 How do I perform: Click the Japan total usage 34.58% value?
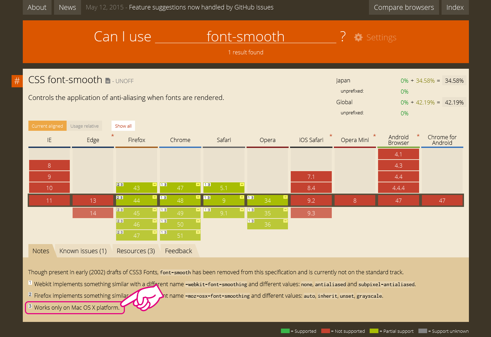coord(454,81)
